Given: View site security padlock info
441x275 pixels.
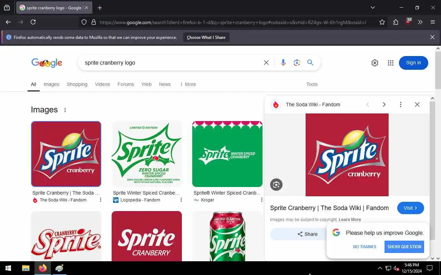Looking at the screenshot, I should 94,22.
